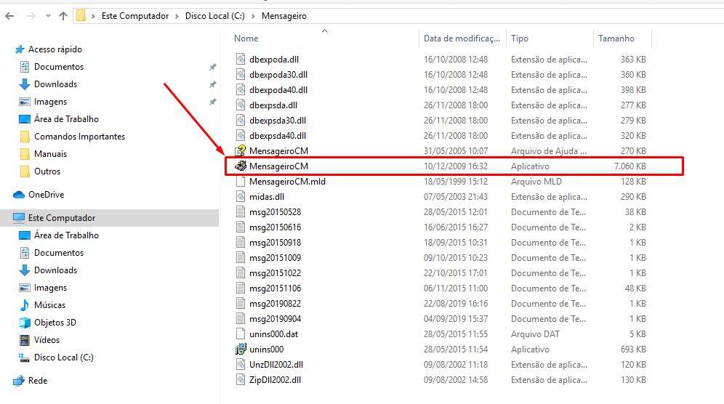
Task: Open 'Disco Local (C:)' in sidebar
Action: coord(64,357)
